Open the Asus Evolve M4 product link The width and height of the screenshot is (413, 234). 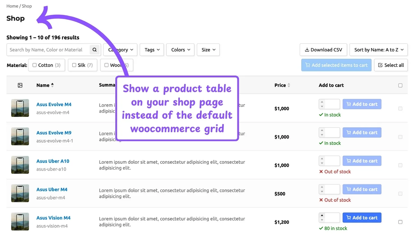click(54, 104)
